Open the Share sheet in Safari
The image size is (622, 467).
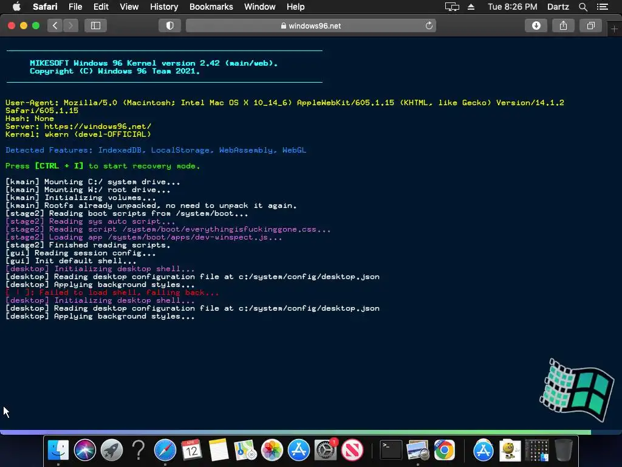563,26
